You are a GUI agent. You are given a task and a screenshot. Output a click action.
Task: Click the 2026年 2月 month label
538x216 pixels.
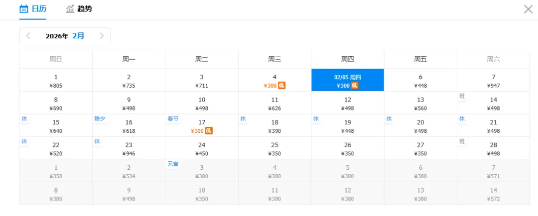point(65,36)
